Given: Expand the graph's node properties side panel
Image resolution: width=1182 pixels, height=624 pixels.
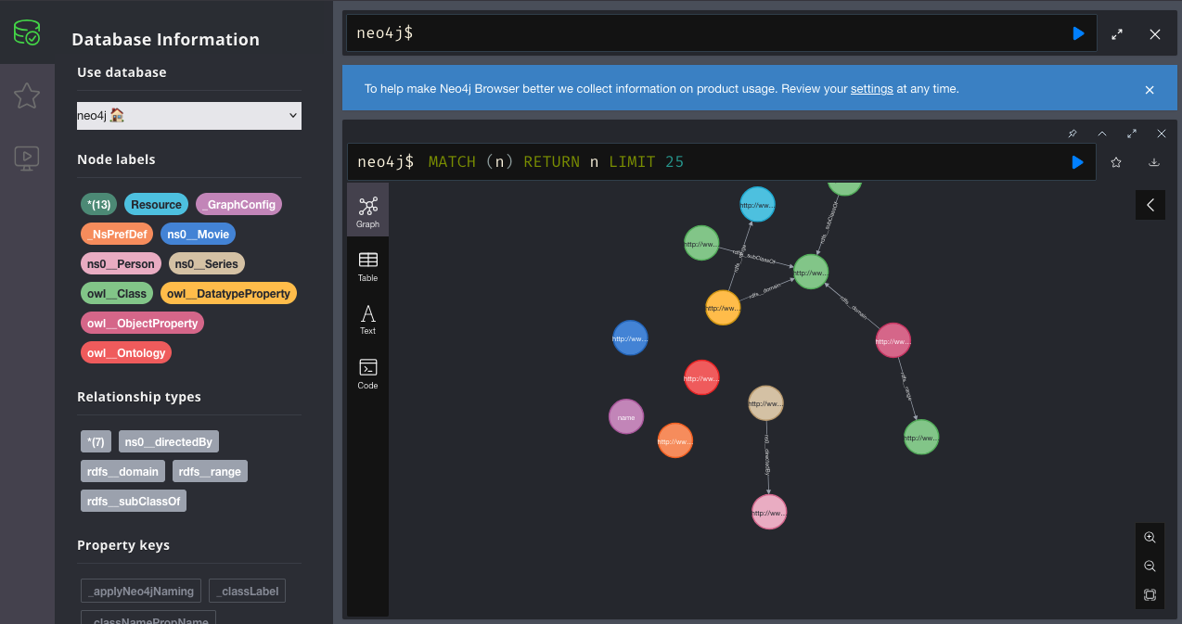Looking at the screenshot, I should click(x=1150, y=205).
